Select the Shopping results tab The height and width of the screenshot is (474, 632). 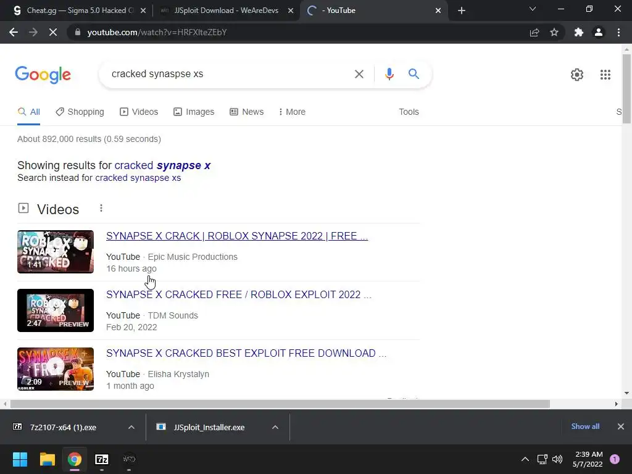click(80, 112)
